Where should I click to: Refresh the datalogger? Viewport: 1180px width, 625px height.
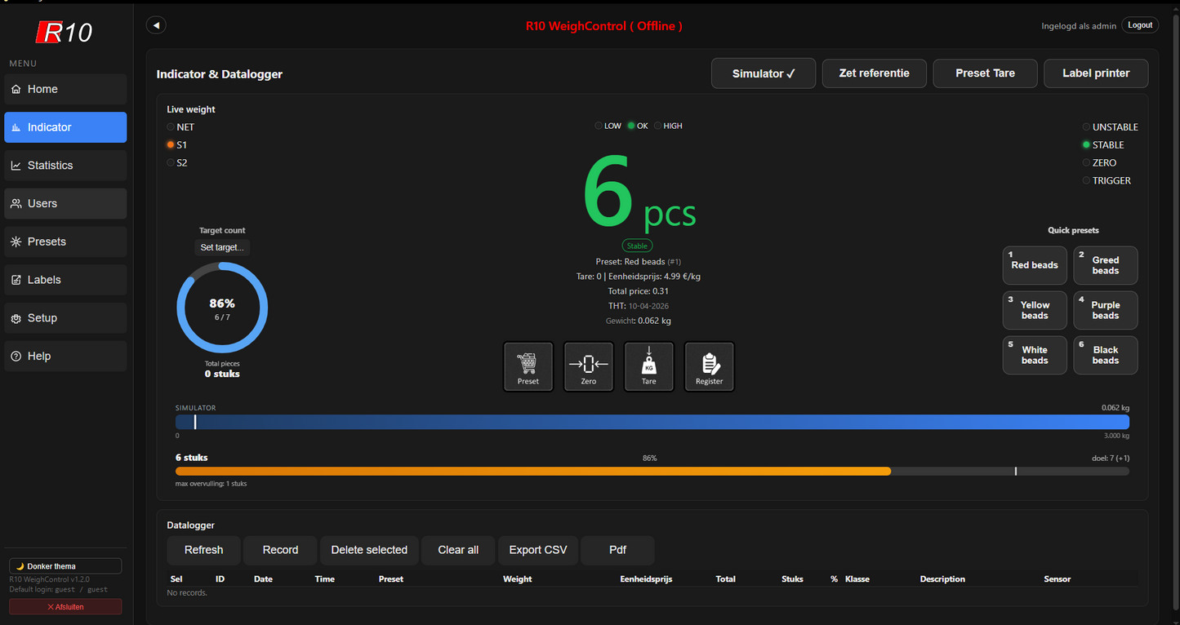click(x=203, y=550)
